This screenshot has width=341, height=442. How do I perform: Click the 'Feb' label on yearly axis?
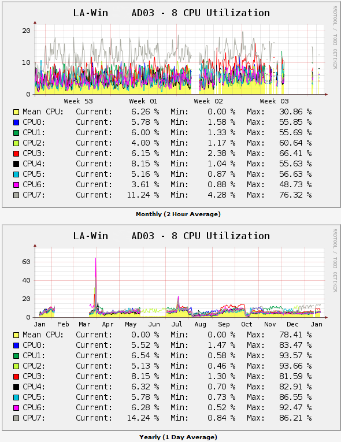(x=63, y=325)
